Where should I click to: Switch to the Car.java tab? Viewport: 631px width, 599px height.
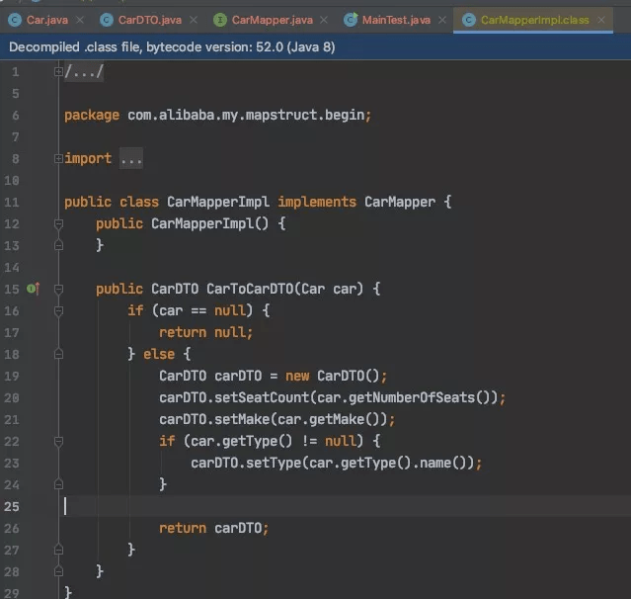pos(46,20)
